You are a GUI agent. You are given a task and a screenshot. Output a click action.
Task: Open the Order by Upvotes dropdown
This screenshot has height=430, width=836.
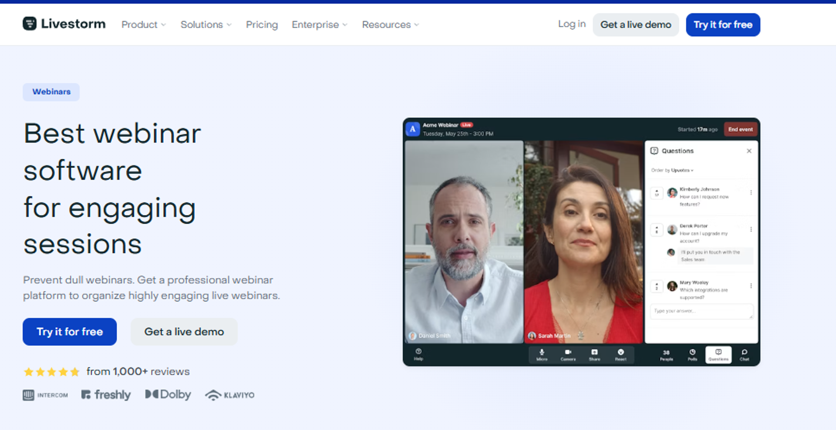pos(672,170)
